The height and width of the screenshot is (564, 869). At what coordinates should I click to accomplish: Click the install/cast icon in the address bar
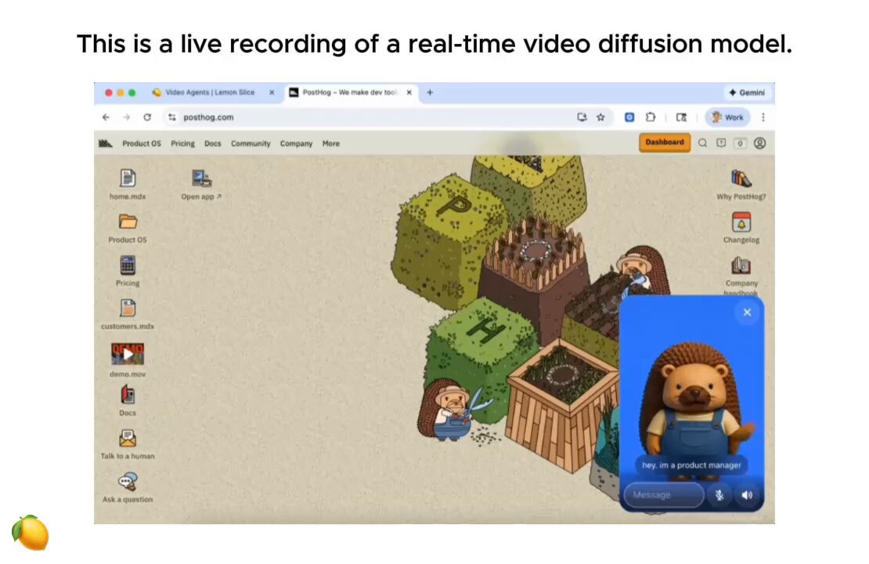[582, 117]
